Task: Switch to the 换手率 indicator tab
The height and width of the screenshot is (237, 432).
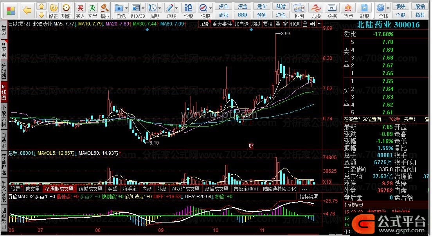Action: pos(130,189)
